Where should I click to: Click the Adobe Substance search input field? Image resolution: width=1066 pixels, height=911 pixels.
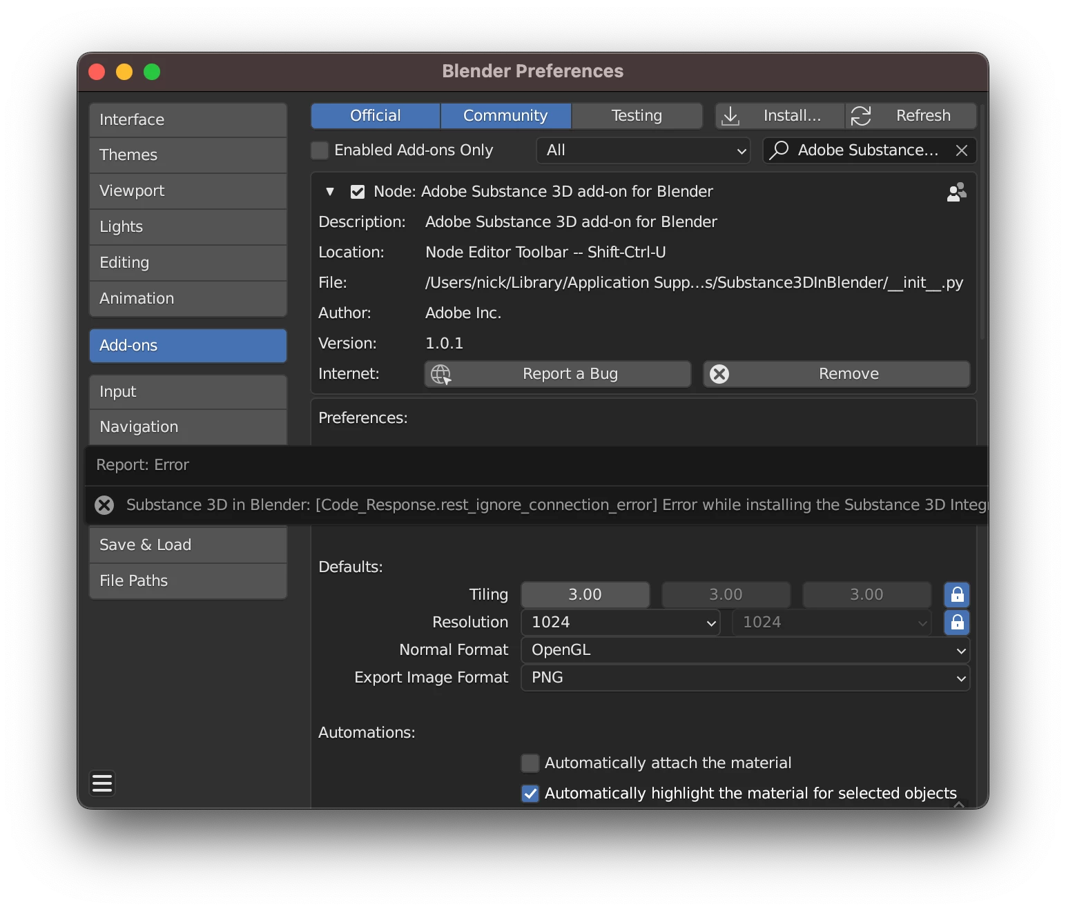pyautogui.click(x=869, y=150)
